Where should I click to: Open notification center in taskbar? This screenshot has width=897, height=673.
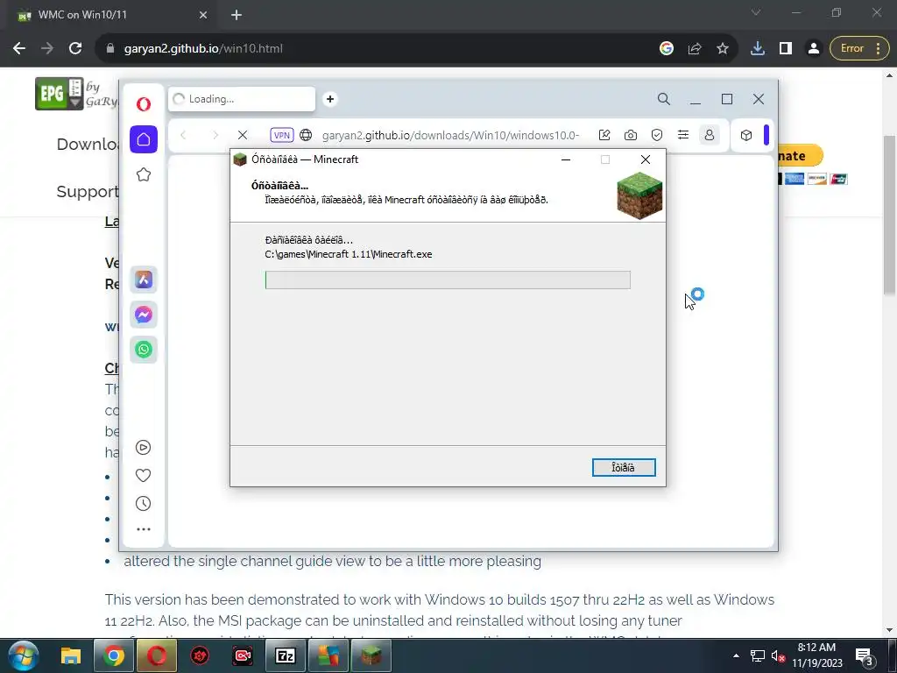pyautogui.click(x=865, y=656)
